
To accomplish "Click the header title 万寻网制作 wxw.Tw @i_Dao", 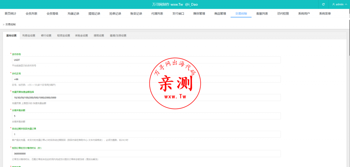I will coord(175,4).
